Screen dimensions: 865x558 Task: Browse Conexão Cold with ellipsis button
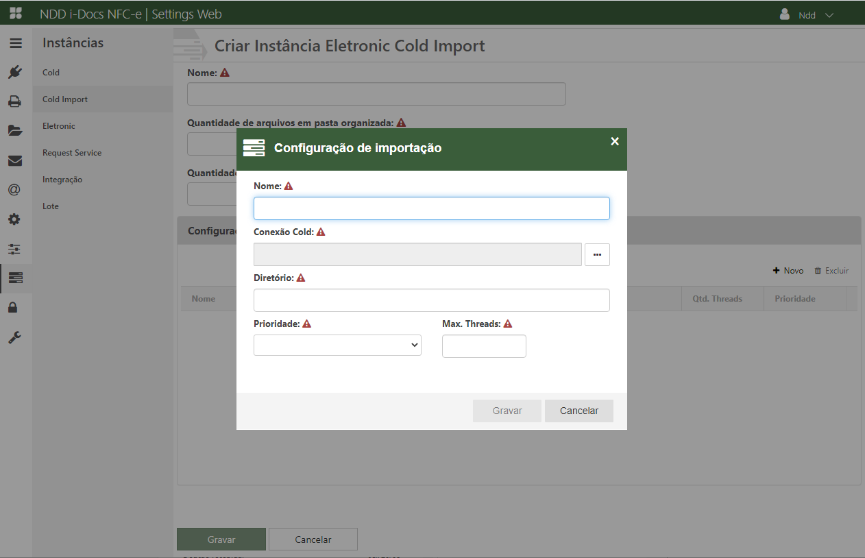coord(597,254)
